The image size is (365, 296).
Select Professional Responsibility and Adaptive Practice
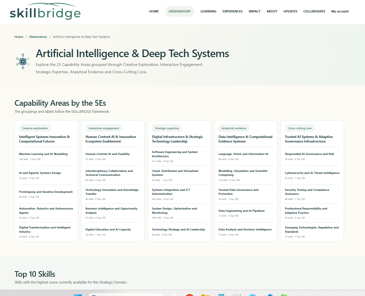point(306,211)
